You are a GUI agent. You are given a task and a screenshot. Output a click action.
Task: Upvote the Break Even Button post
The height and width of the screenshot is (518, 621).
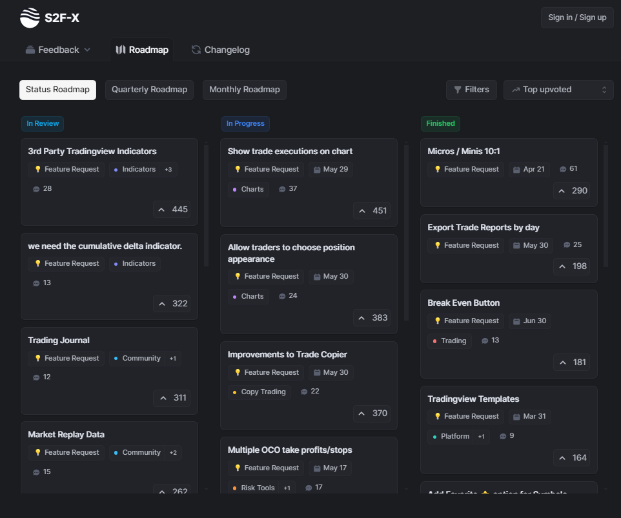click(x=571, y=362)
